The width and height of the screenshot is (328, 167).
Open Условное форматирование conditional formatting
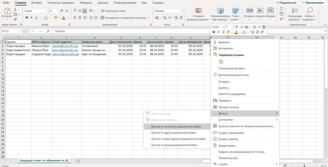[x=198, y=14]
